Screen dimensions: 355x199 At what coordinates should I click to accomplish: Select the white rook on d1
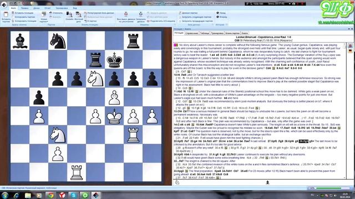click(x=77, y=172)
